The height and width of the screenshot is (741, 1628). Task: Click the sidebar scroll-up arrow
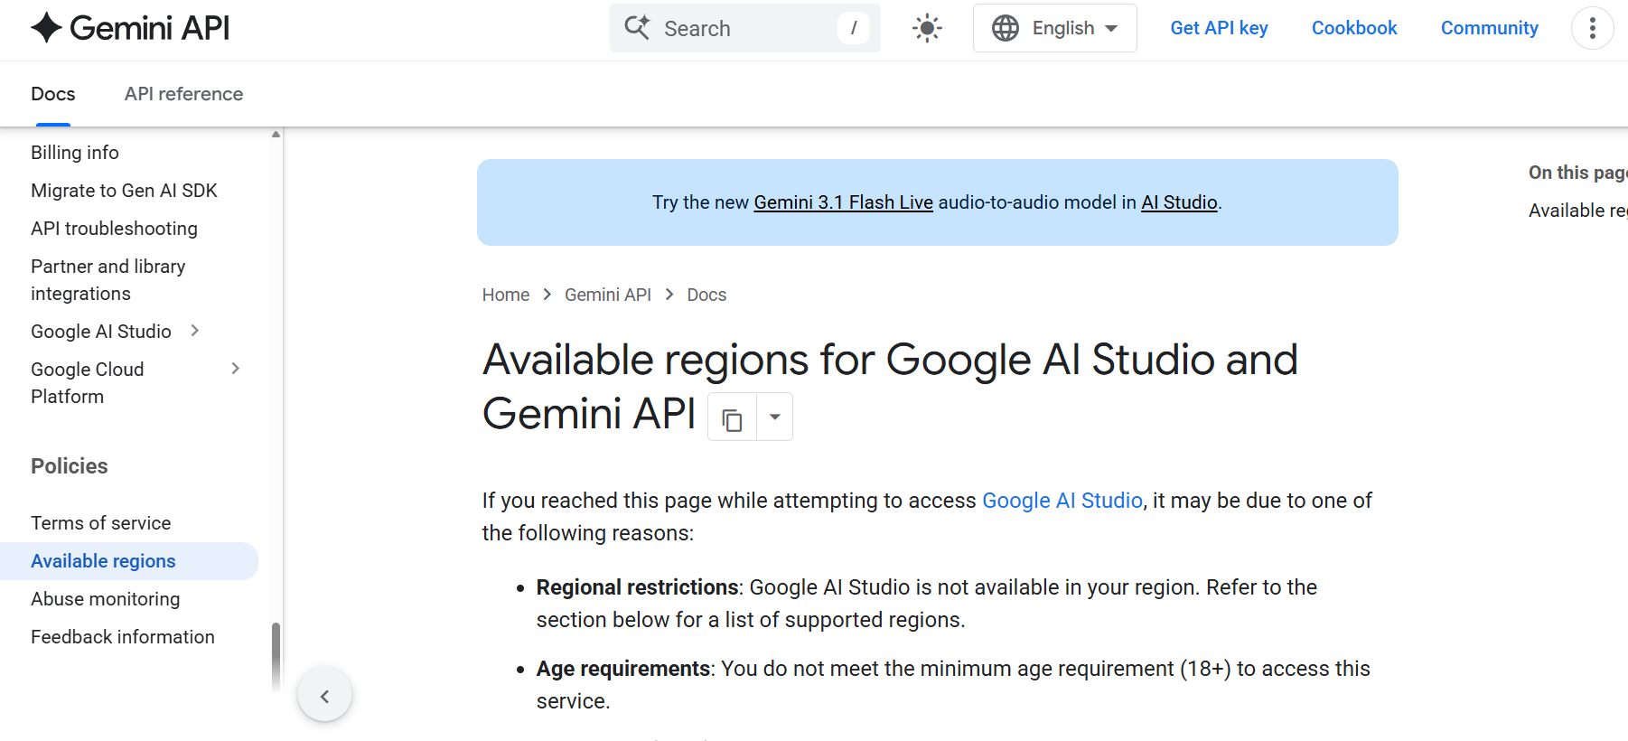click(x=276, y=135)
